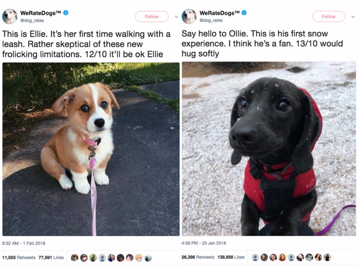
Task: Open WeRateDogs avatar on Ellie tweet
Action: [10, 16]
